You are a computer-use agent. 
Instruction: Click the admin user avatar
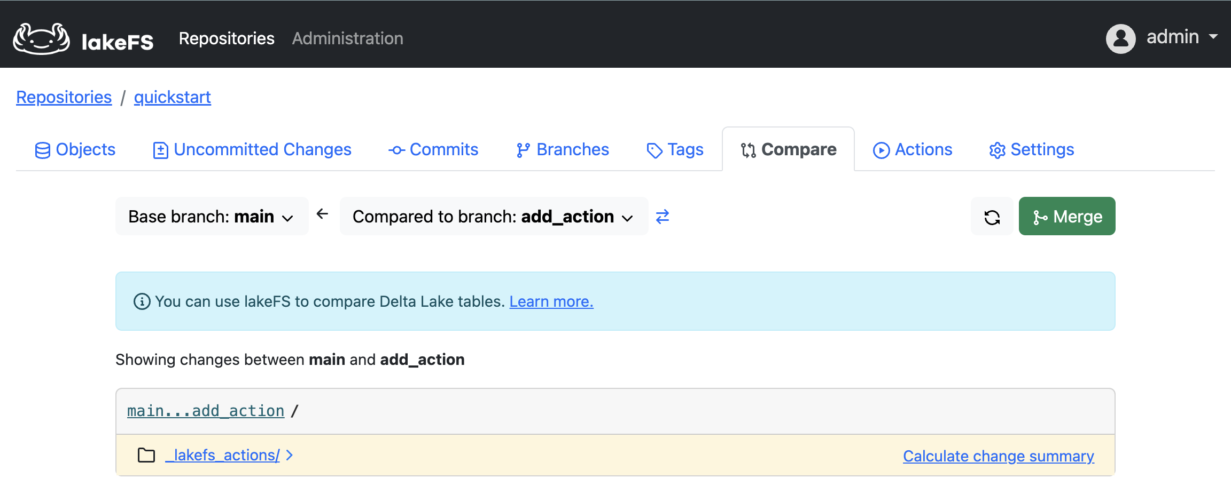pos(1120,38)
